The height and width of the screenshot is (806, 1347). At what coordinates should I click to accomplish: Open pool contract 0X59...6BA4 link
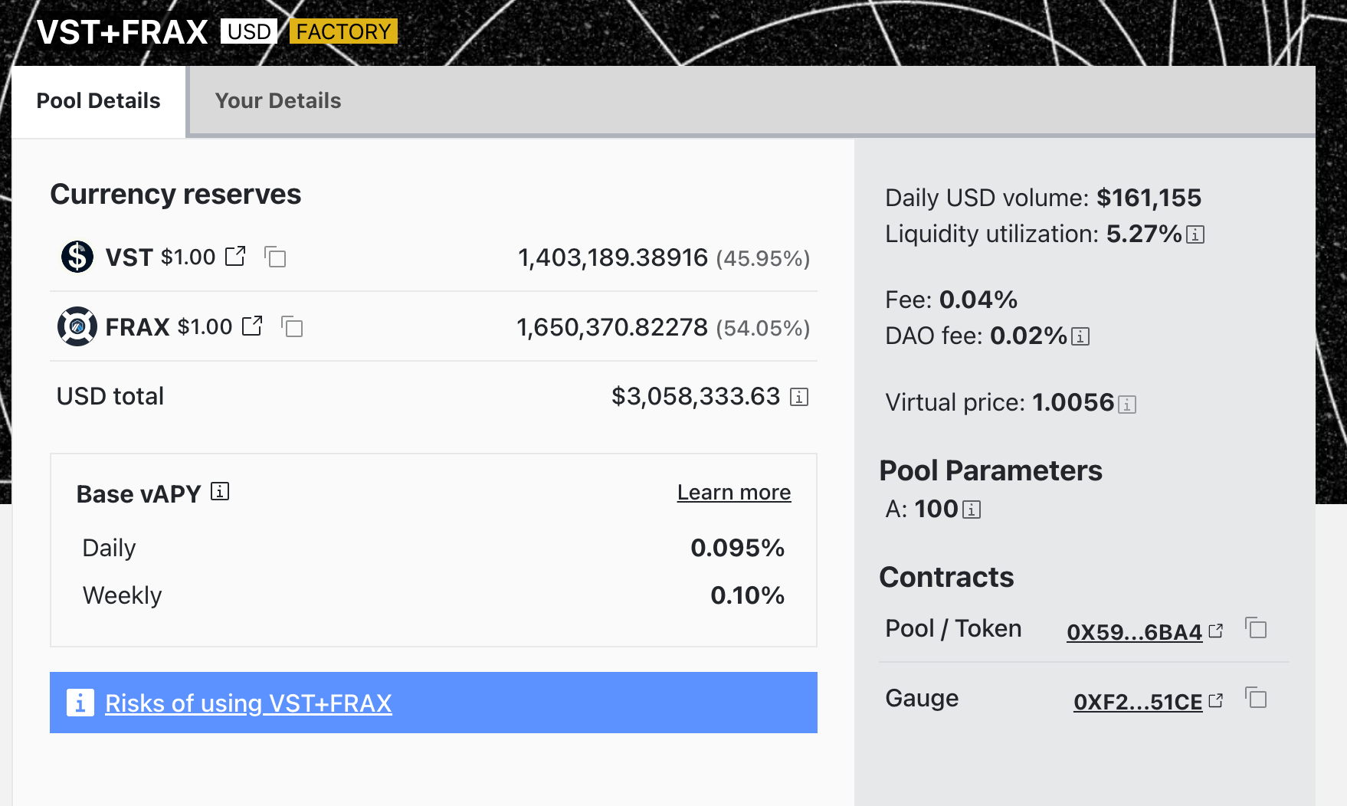point(1134,632)
